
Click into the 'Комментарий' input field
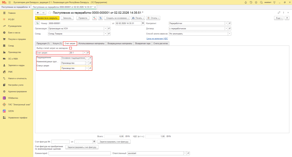click(x=80, y=153)
